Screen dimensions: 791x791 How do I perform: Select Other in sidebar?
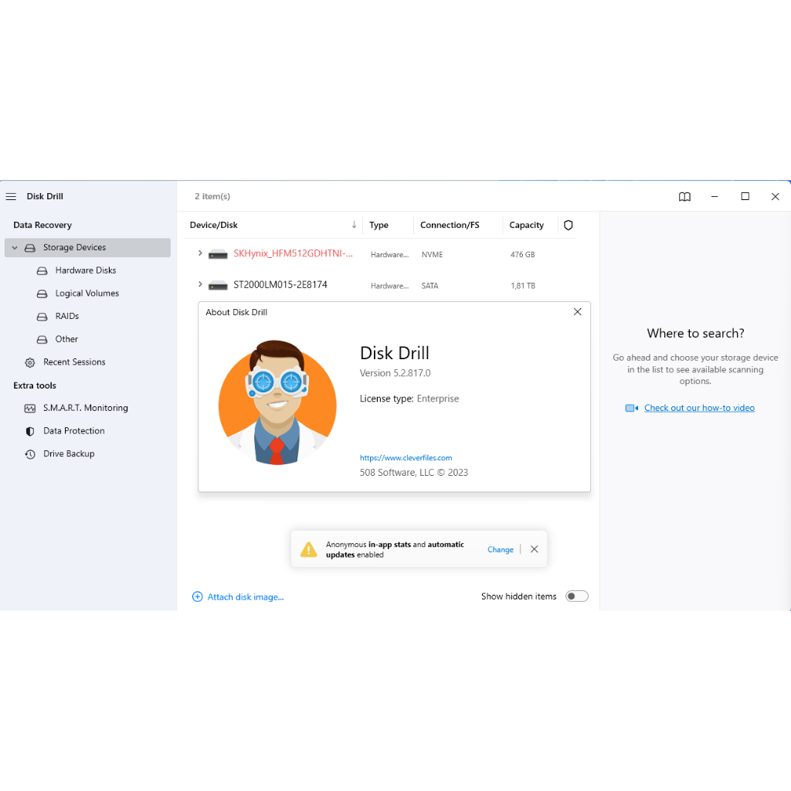(x=66, y=339)
